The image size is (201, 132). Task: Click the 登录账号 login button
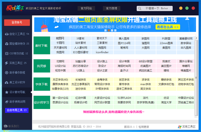[x=17, y=22]
